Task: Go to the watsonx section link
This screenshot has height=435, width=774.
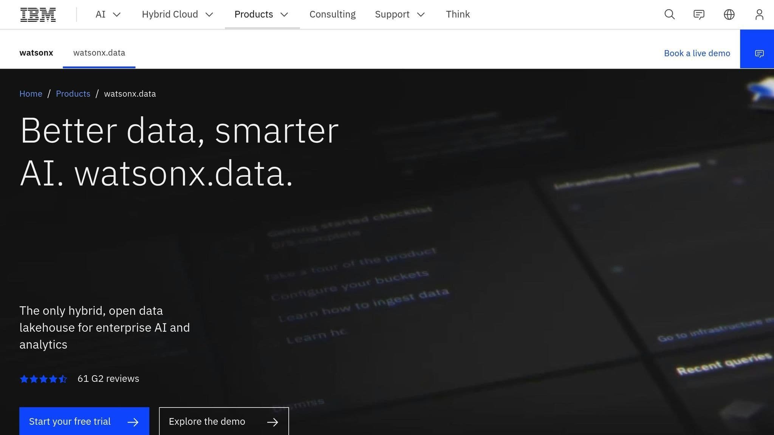Action: pyautogui.click(x=36, y=53)
